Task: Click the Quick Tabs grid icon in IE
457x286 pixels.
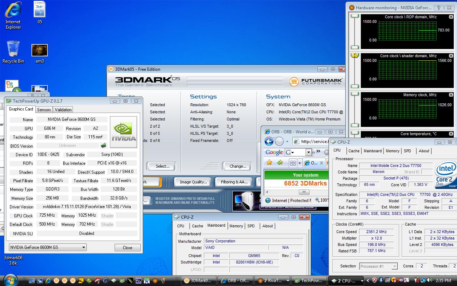Action: coord(293,163)
